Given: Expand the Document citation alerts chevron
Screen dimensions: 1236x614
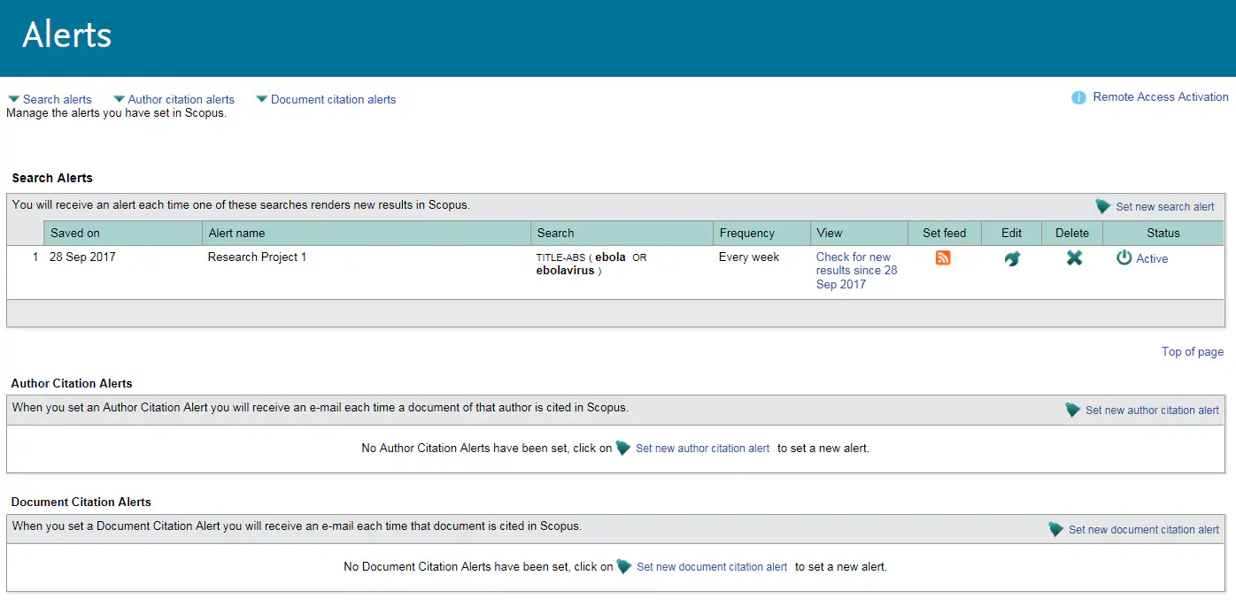Looking at the screenshot, I should point(261,98).
